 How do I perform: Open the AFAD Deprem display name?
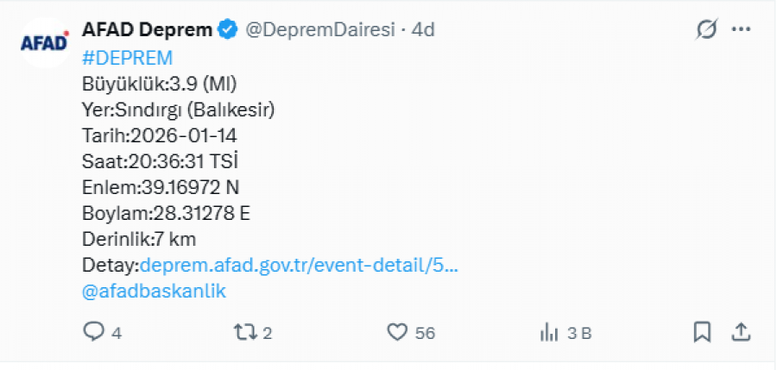click(x=147, y=29)
